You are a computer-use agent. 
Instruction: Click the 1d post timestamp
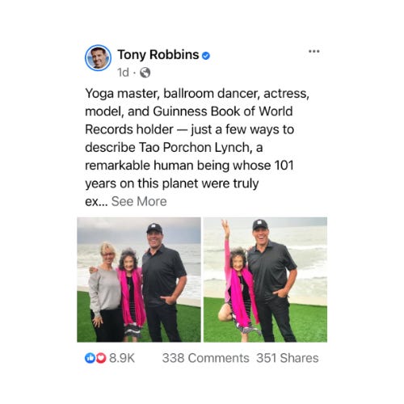click(123, 73)
